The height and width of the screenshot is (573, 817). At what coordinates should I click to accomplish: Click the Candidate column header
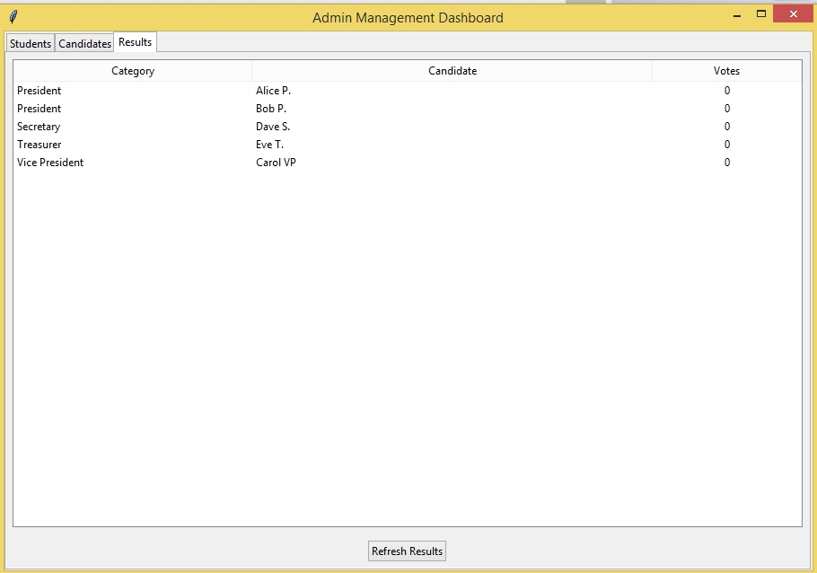[452, 71]
